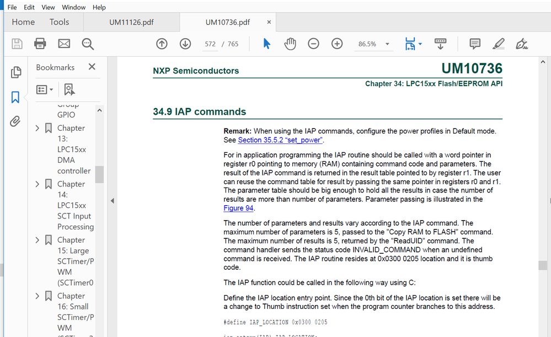Open the Window menu
Viewport: 551px width, 337px height.
coord(74,7)
